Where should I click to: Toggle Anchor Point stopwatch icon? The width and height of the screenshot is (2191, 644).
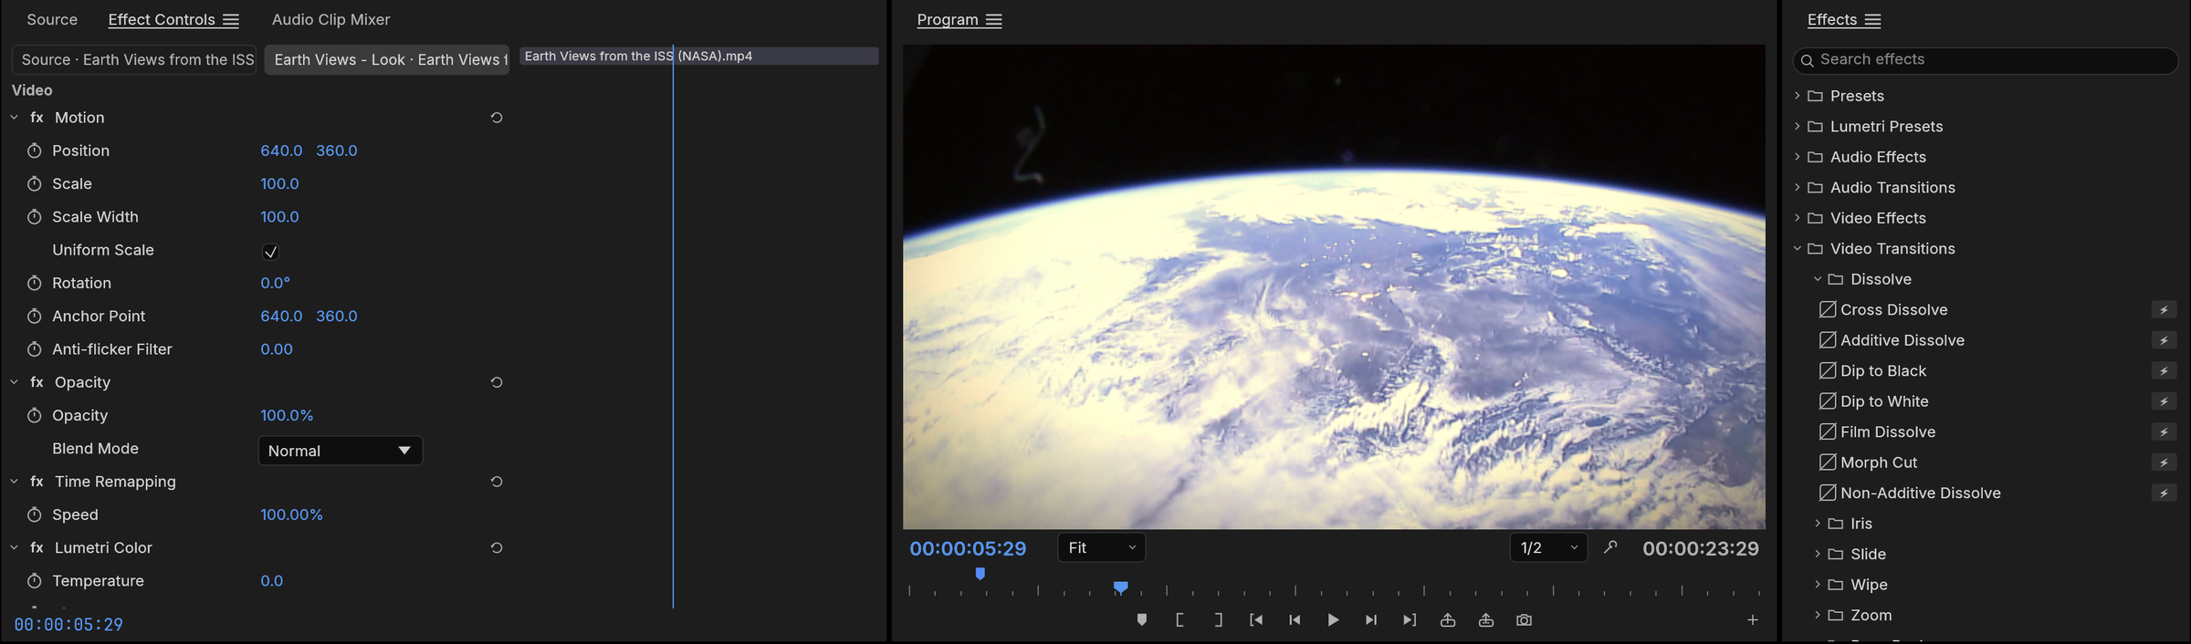point(34,316)
